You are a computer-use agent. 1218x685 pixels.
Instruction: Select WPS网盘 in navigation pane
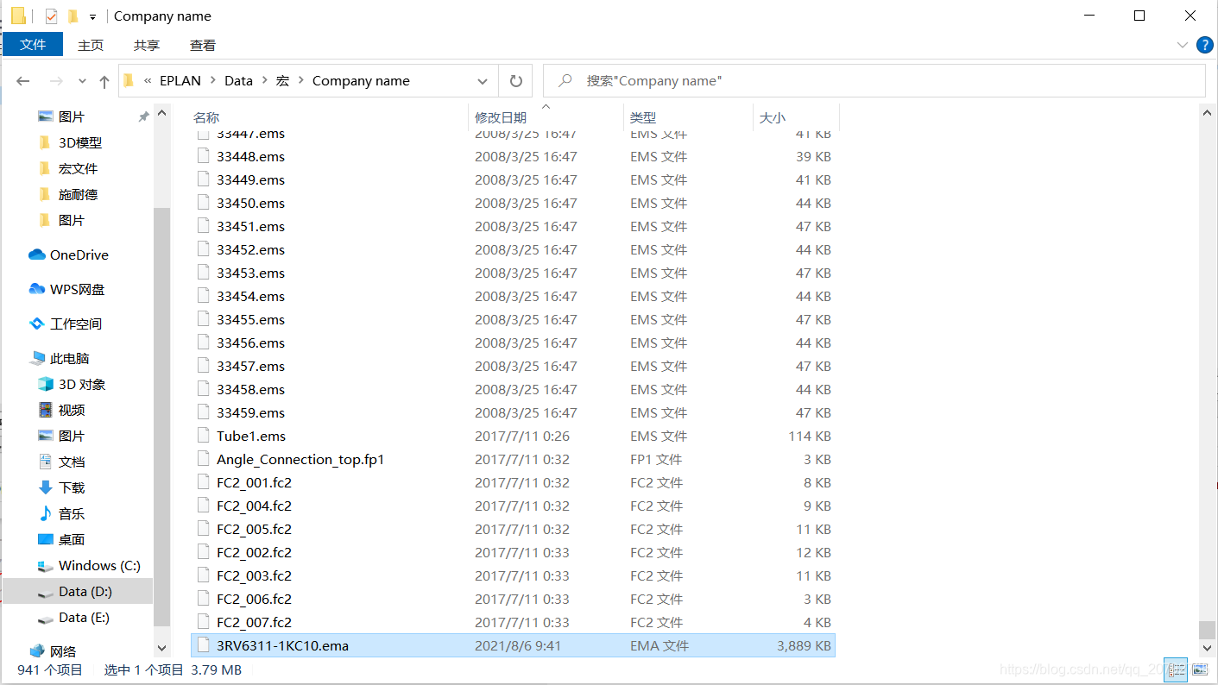(x=77, y=289)
